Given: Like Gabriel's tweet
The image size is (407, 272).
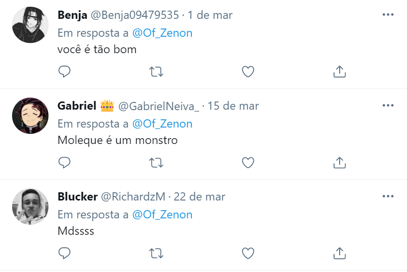Looking at the screenshot, I should (x=248, y=163).
